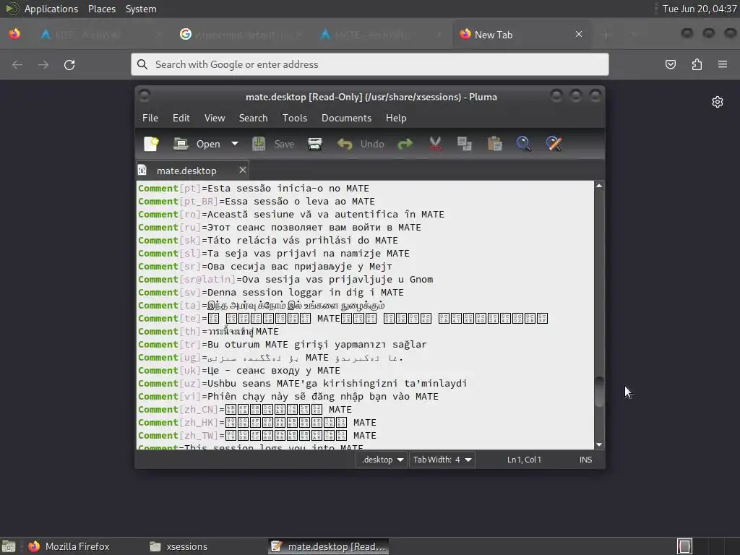The height and width of the screenshot is (555, 740).
Task: Go back in Firefox navigation
Action: pos(17,64)
